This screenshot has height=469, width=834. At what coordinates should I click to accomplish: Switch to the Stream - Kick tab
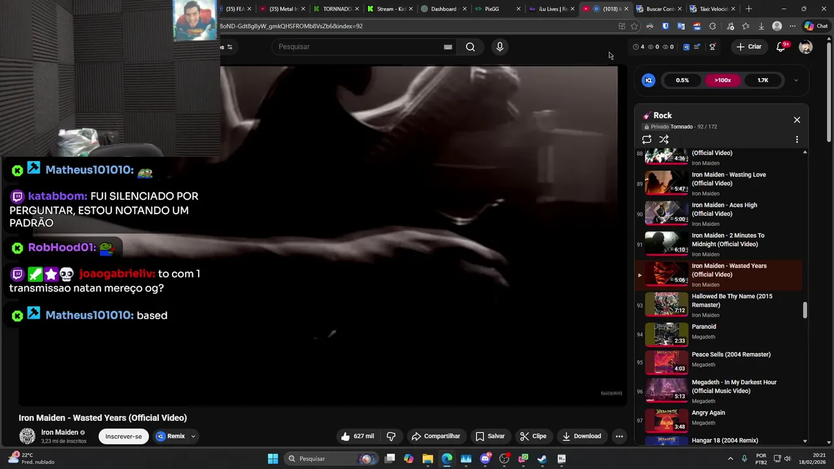tap(389, 9)
